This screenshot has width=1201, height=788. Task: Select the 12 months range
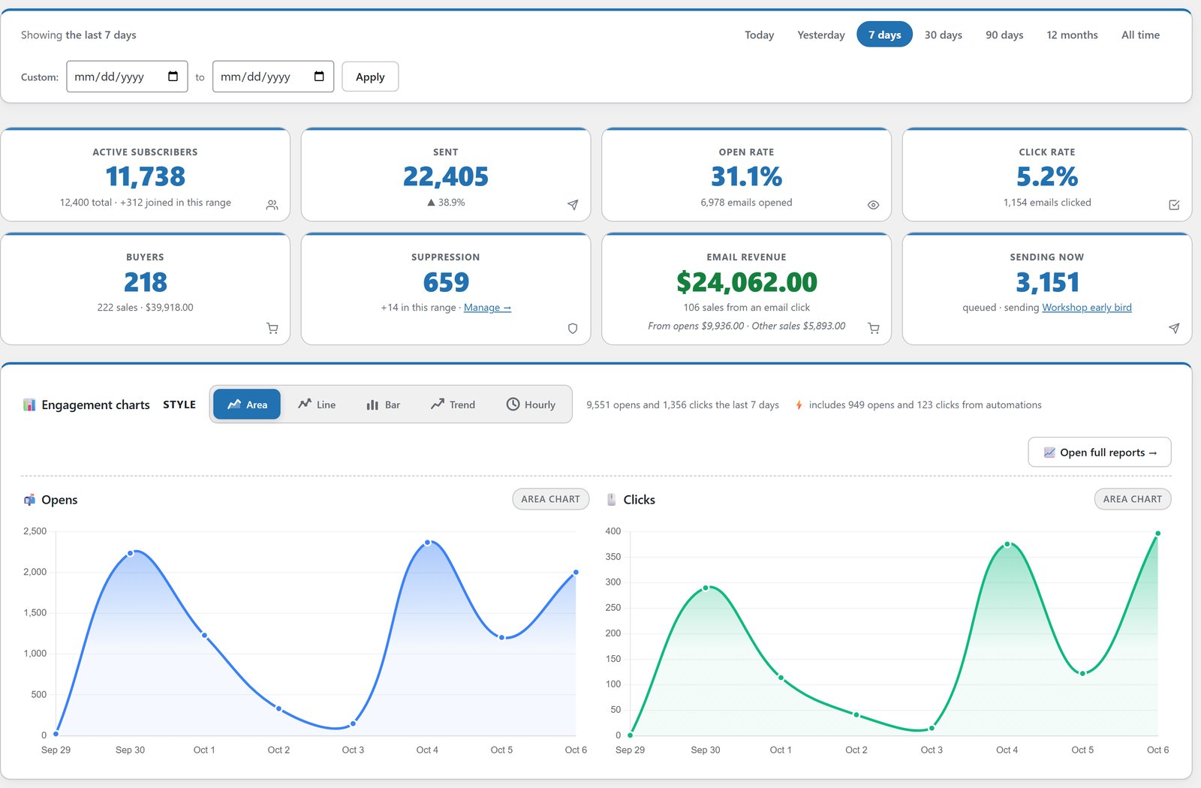pos(1072,35)
